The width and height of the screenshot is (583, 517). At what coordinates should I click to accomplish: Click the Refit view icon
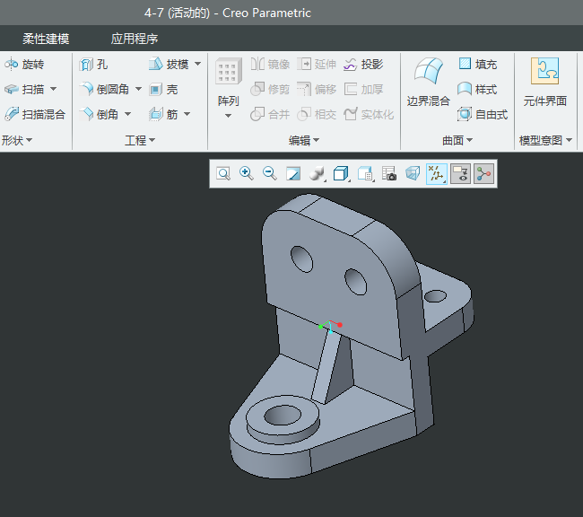[222, 174]
